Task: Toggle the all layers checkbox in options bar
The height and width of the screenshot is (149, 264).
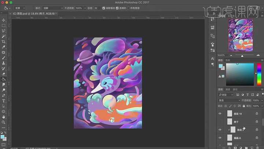Action: point(128,8)
